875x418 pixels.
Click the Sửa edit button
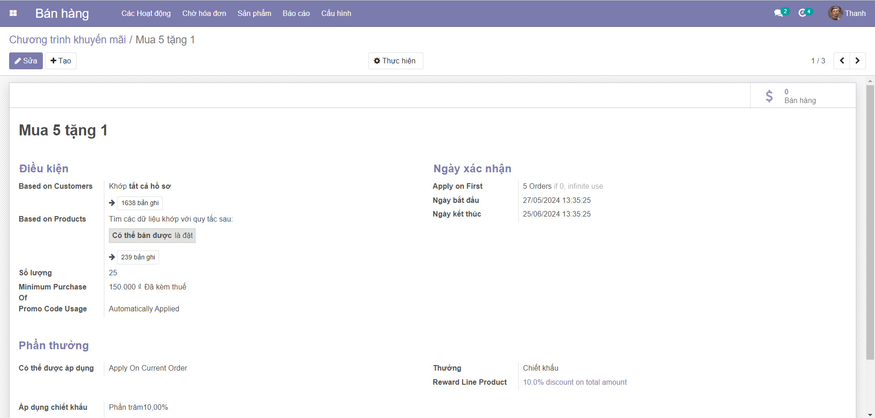(x=26, y=61)
